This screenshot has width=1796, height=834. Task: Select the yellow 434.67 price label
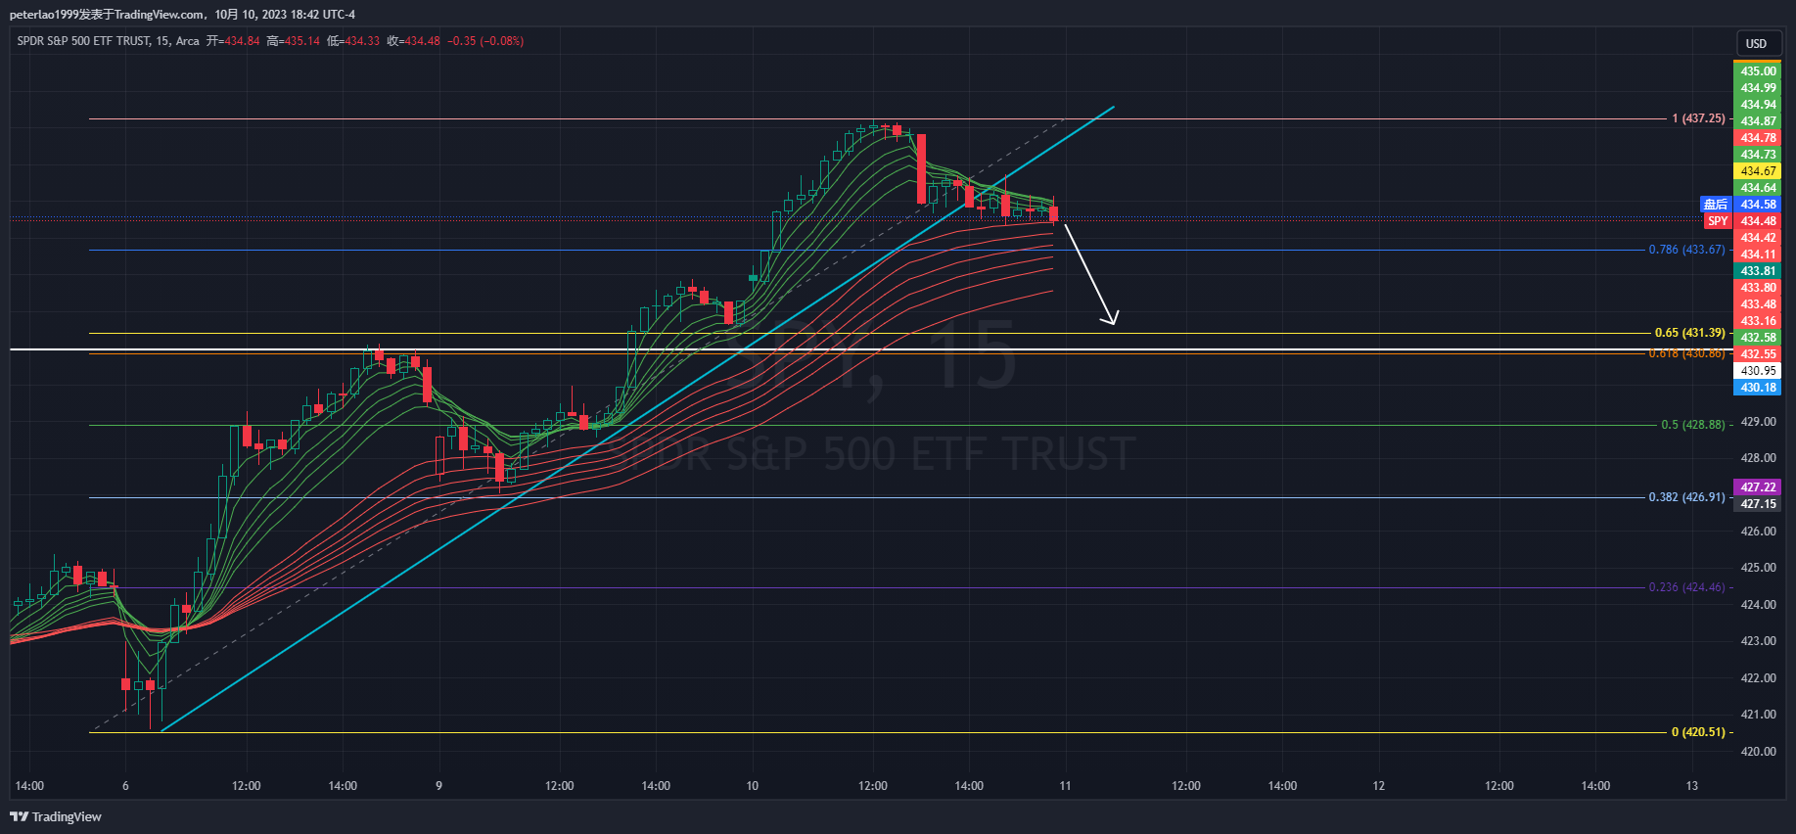pos(1758,171)
